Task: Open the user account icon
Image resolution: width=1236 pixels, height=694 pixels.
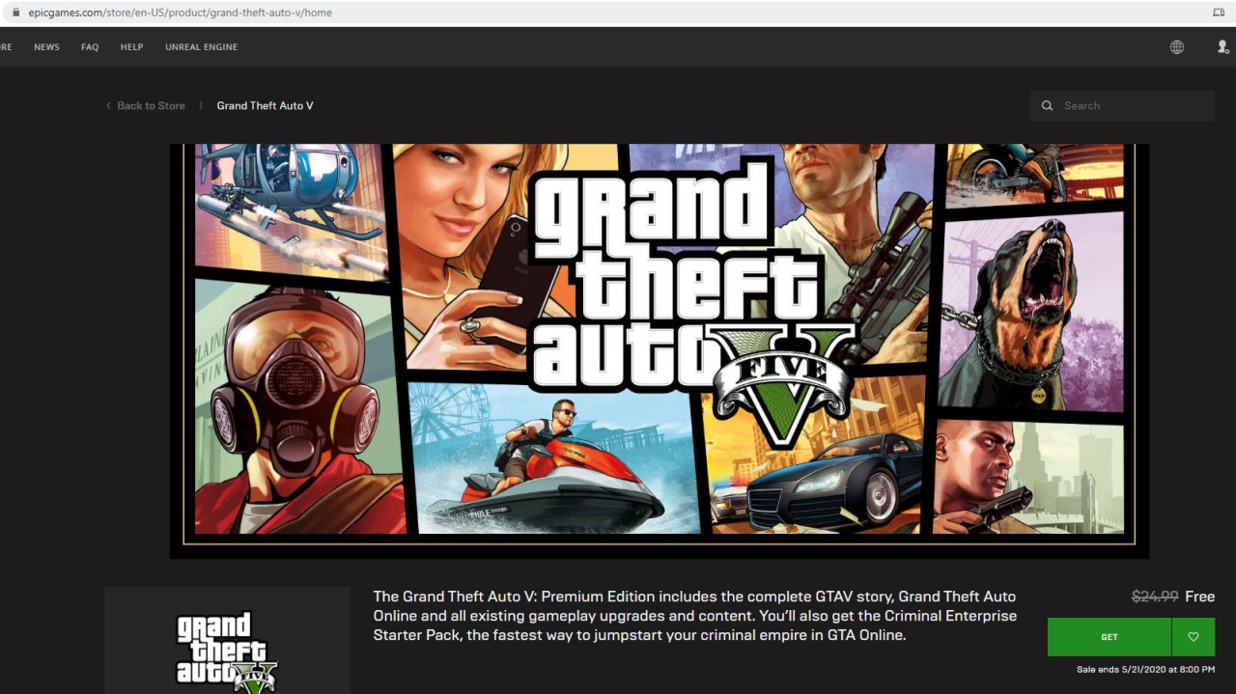Action: click(x=1222, y=46)
